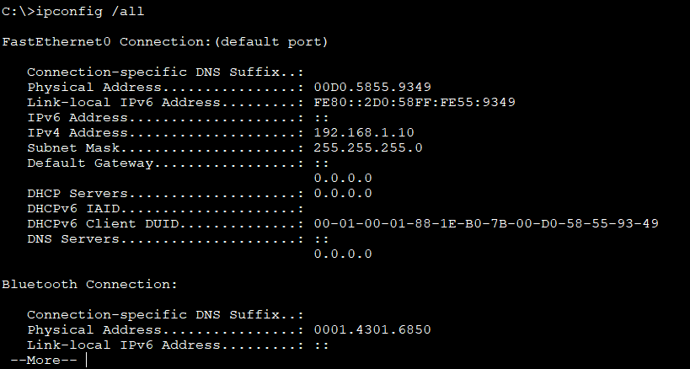Click the Subnet Mask label

[x=73, y=147]
